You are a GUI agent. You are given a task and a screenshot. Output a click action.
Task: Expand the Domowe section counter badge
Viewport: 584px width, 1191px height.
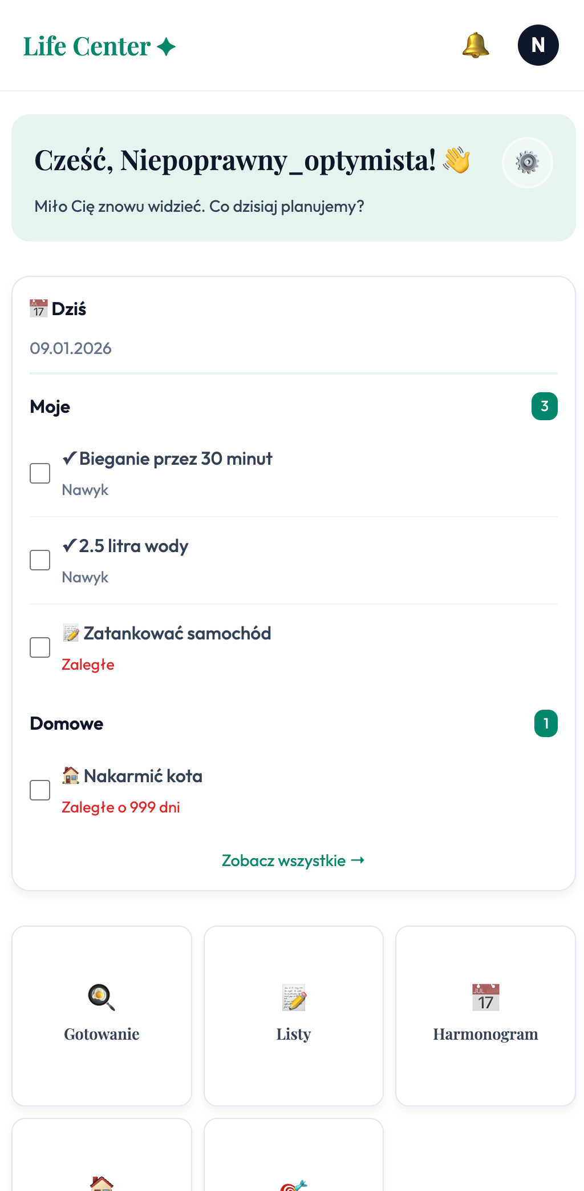click(545, 723)
